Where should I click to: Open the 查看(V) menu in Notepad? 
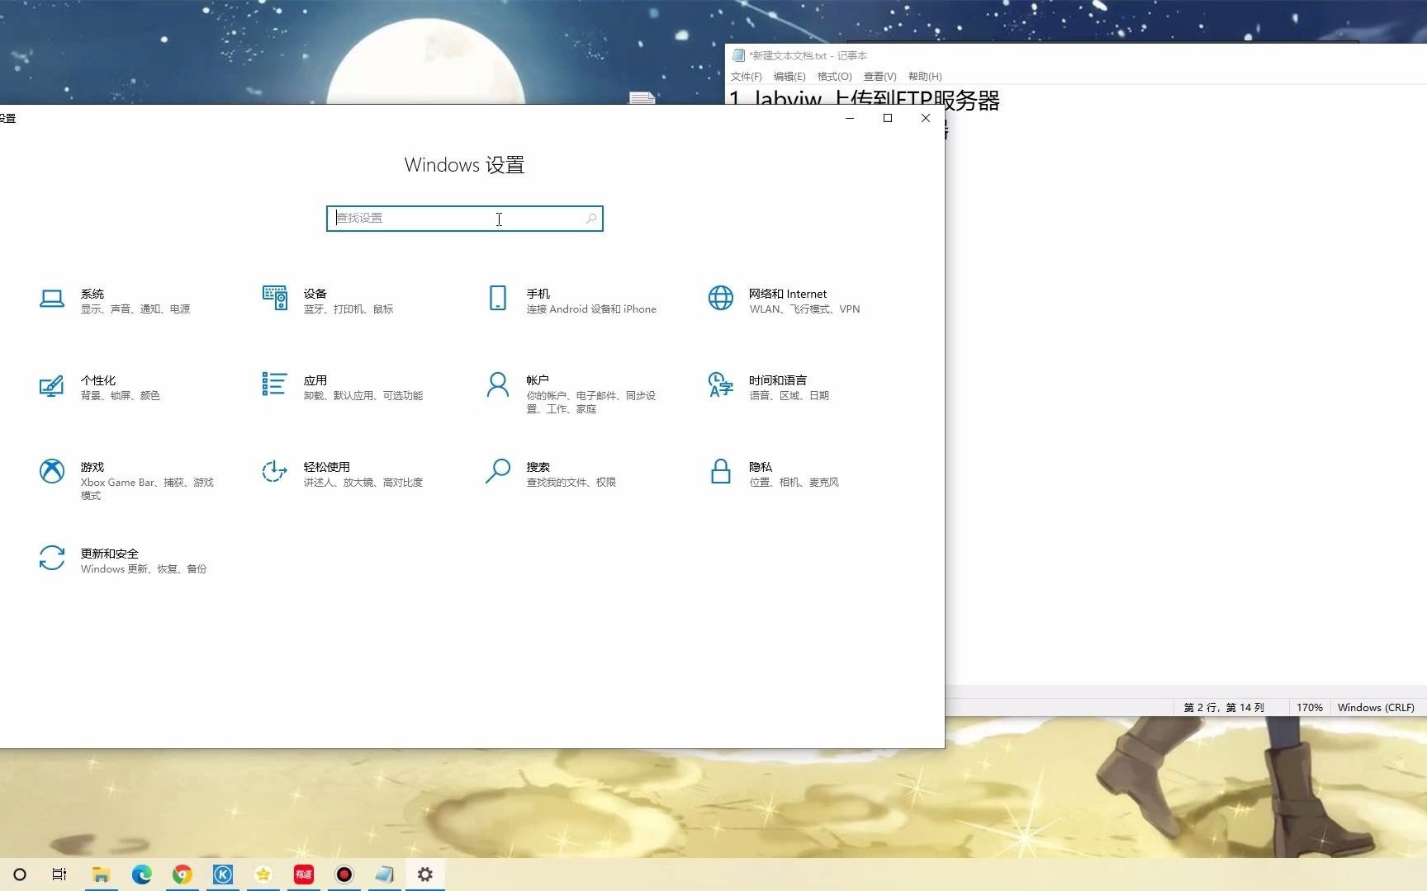879,77
